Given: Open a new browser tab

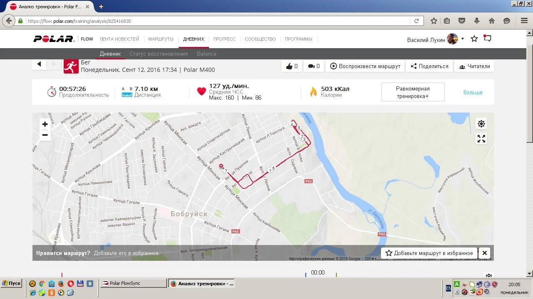Looking at the screenshot, I should coord(101,7).
